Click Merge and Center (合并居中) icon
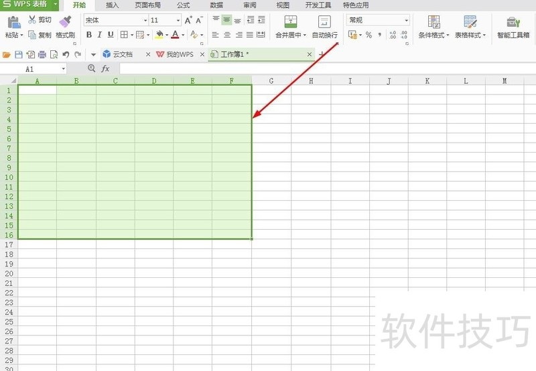This screenshot has width=536, height=371. pyautogui.click(x=291, y=21)
